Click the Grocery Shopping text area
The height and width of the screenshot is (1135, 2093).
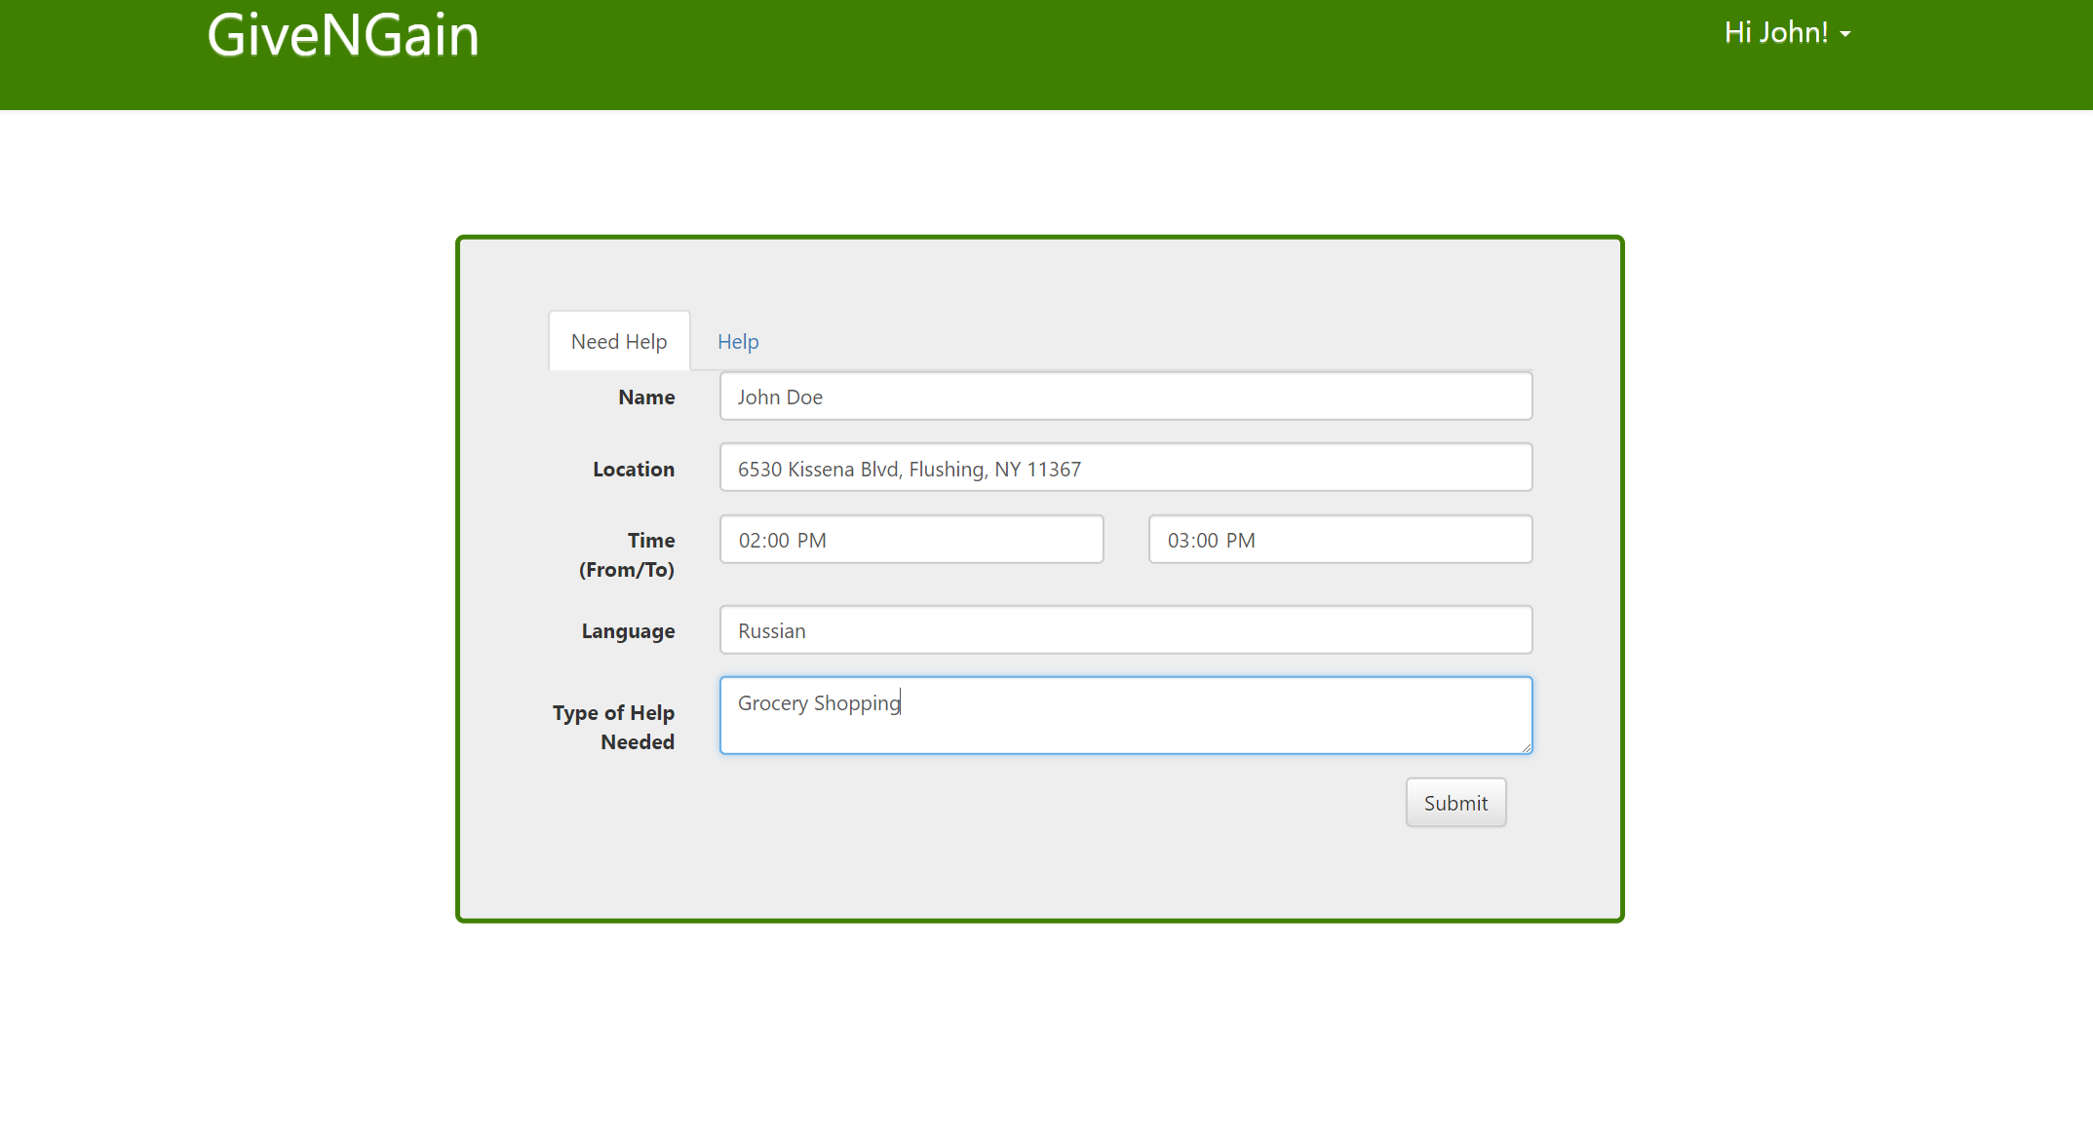tap(1125, 715)
